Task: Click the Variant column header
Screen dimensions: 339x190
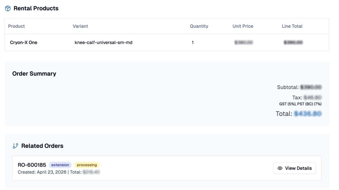Action: tap(80, 26)
